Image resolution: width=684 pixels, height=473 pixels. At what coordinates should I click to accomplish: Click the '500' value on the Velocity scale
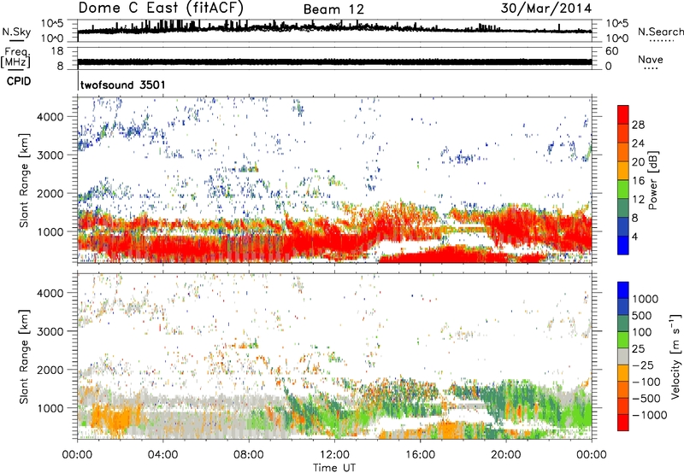pos(643,315)
